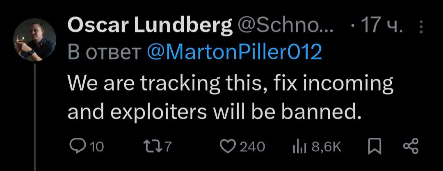Open view analytics bar chart icon
Image resolution: width=443 pixels, height=171 pixels.
coord(300,147)
